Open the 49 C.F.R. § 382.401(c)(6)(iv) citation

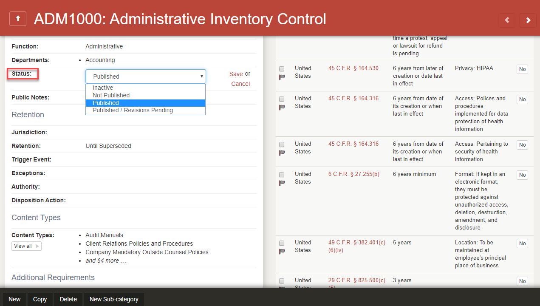click(356, 246)
